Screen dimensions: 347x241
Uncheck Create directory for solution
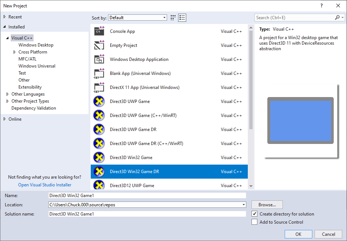254,214
